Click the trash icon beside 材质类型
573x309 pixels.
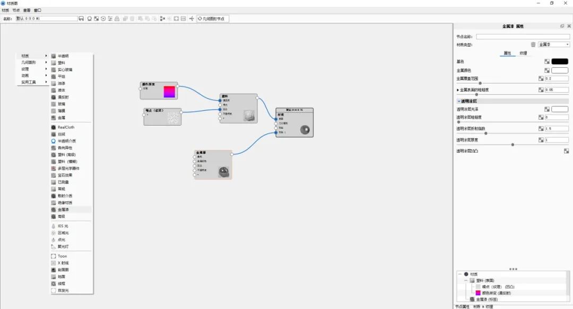pos(533,45)
